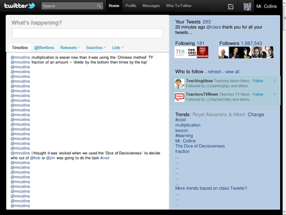Open The Dice of Decisiveness trend

point(200,146)
